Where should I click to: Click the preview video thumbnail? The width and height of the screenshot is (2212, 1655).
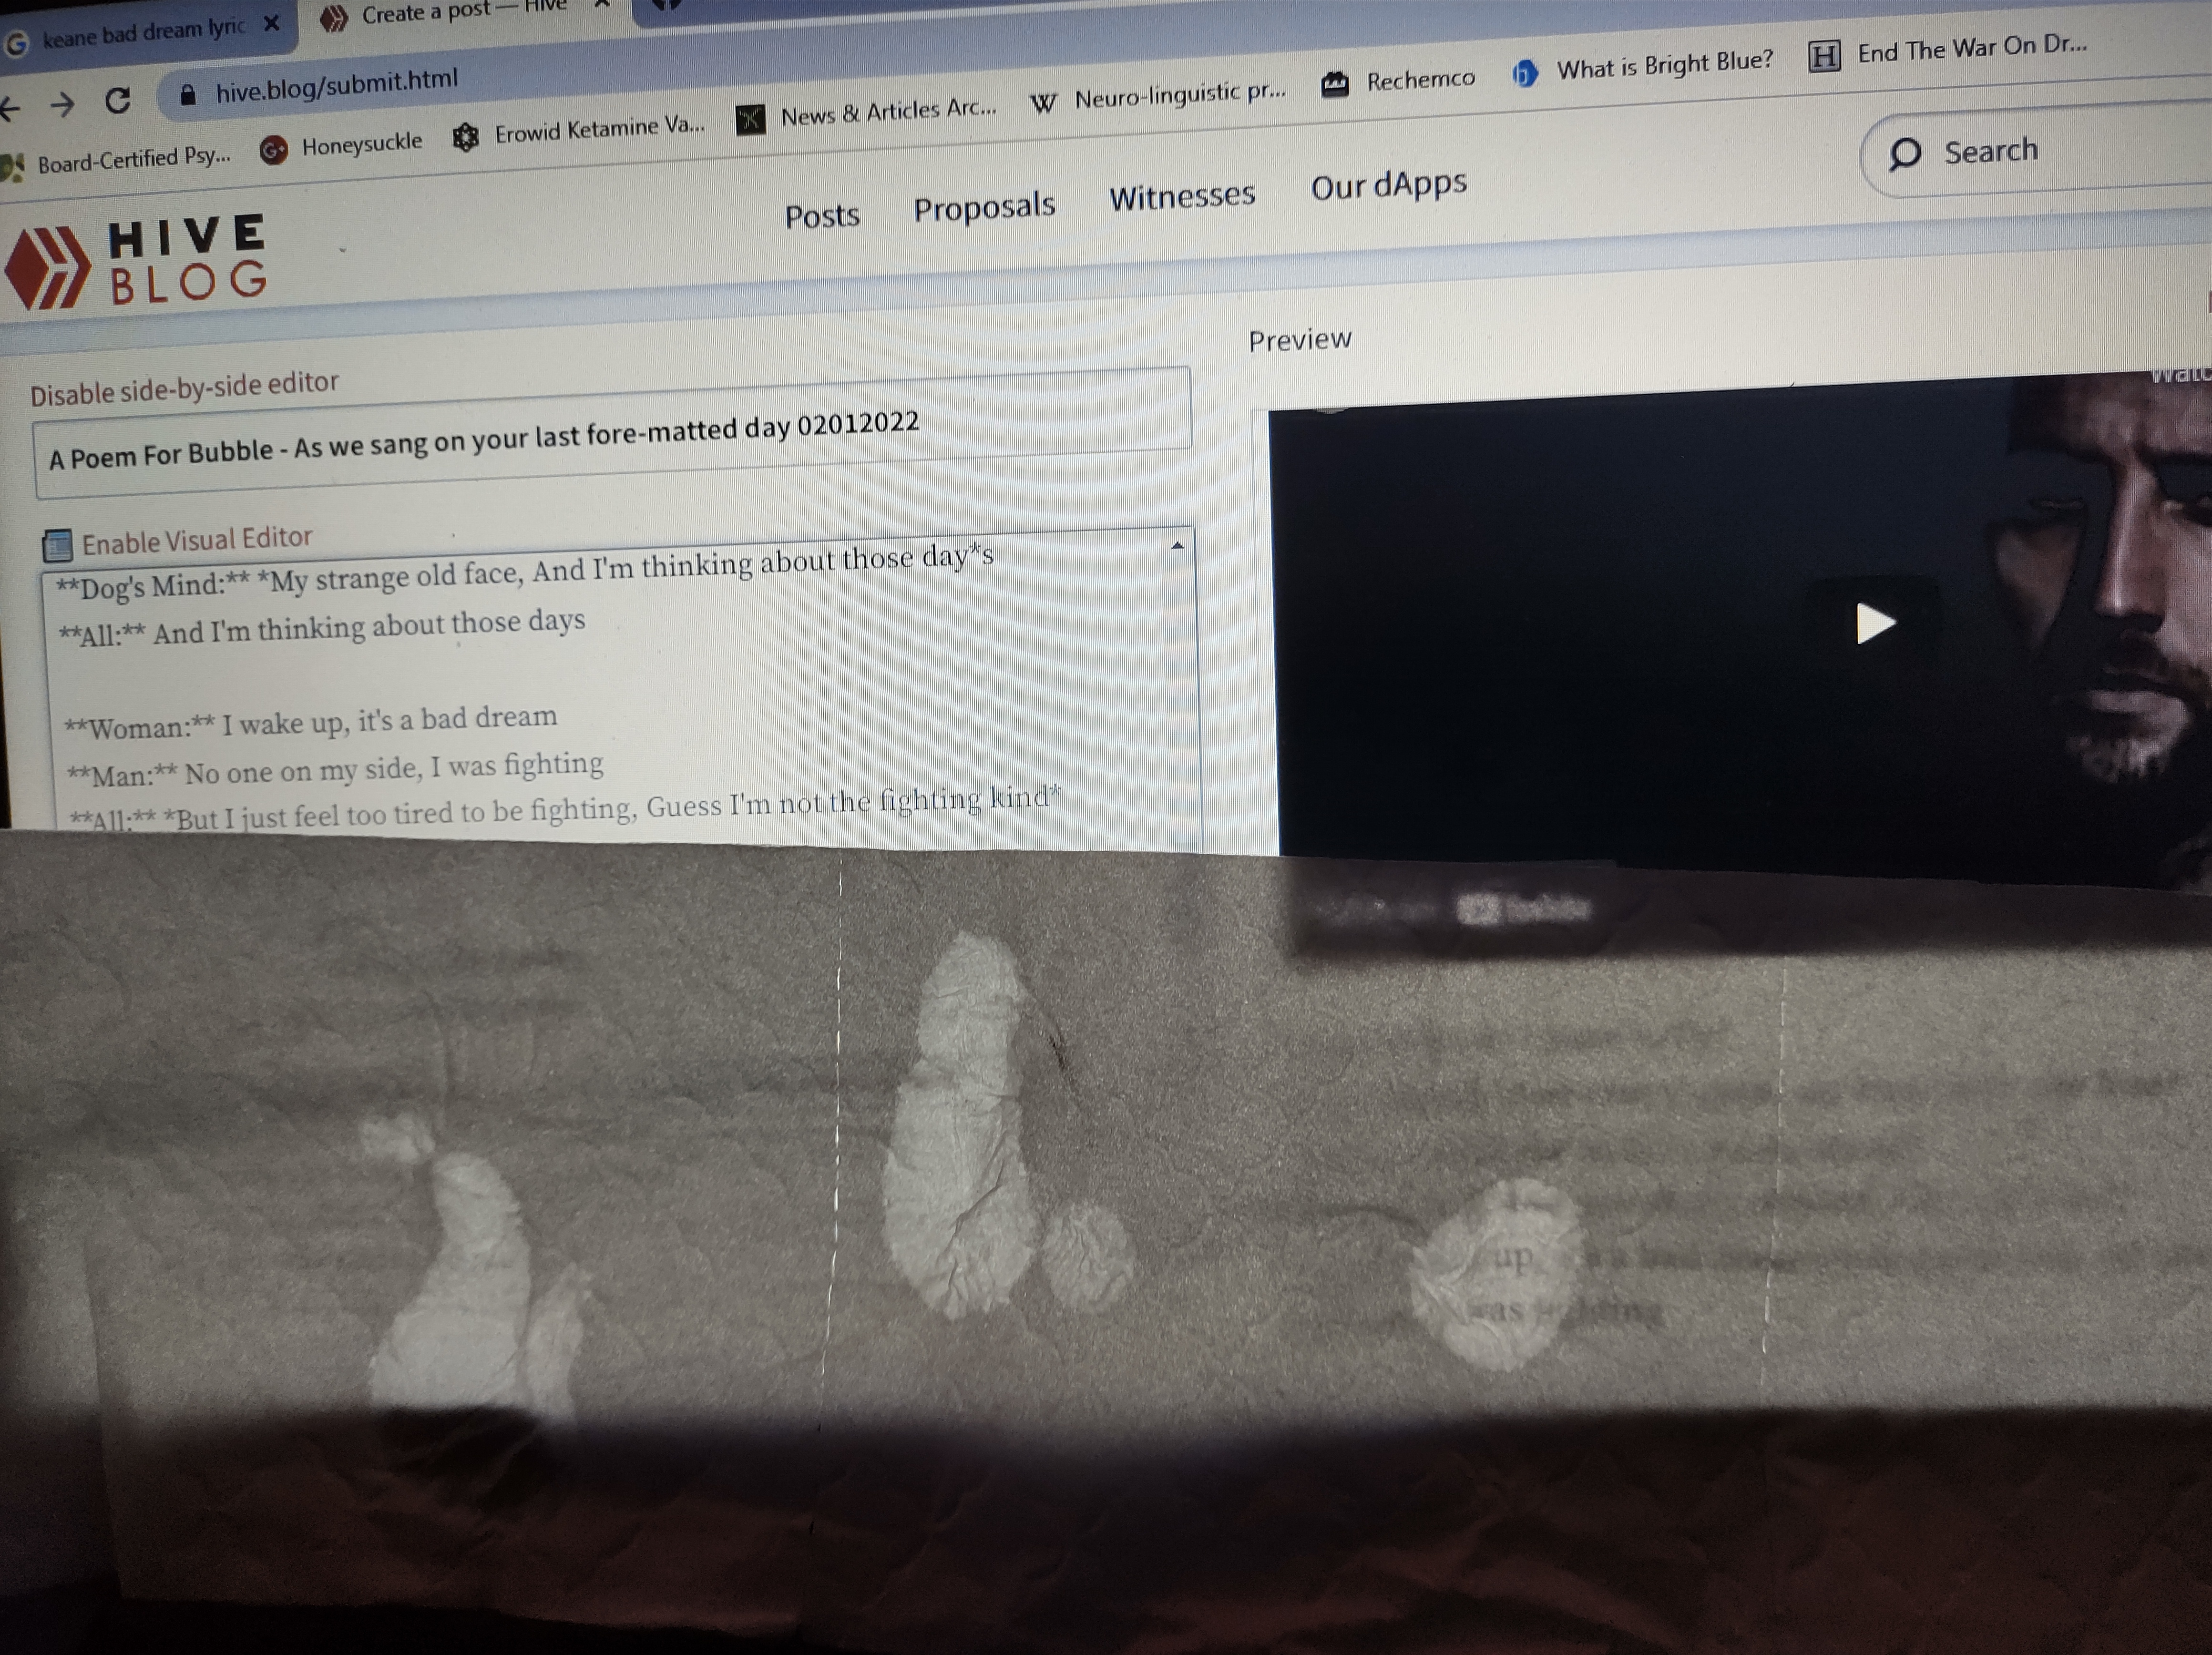(1740, 630)
